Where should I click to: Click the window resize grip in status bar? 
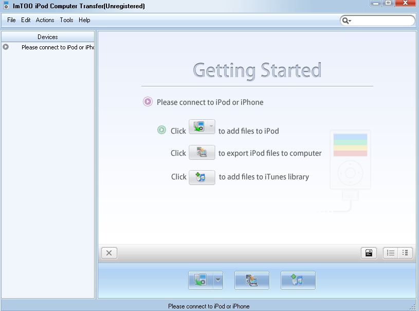point(413,307)
